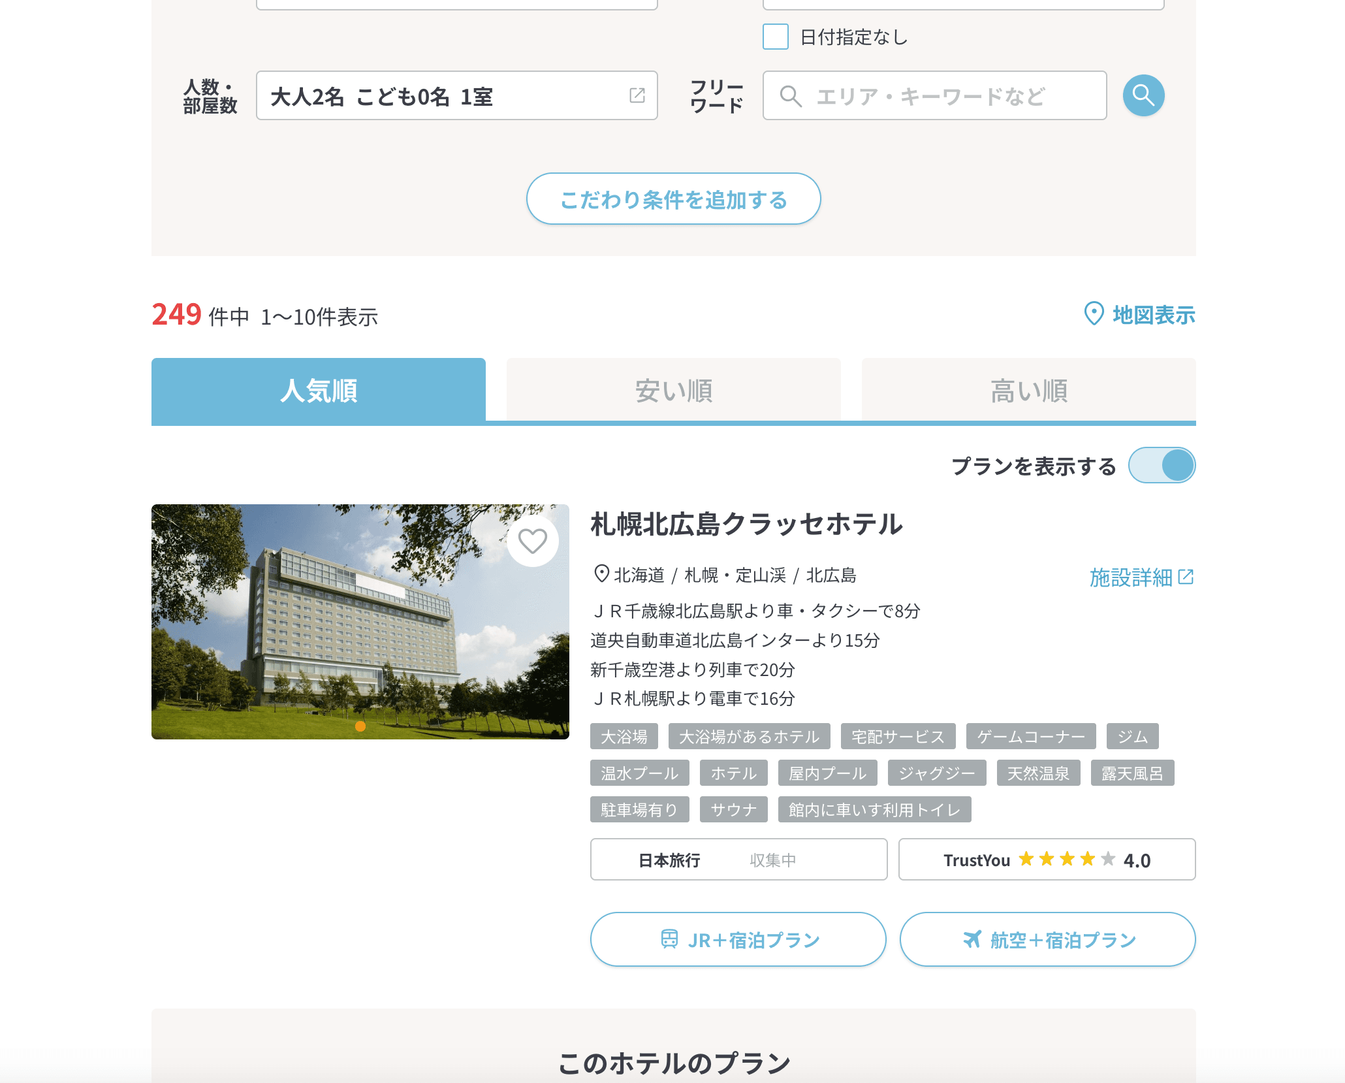Click the external link icon next to 施設詳細

click(1186, 577)
